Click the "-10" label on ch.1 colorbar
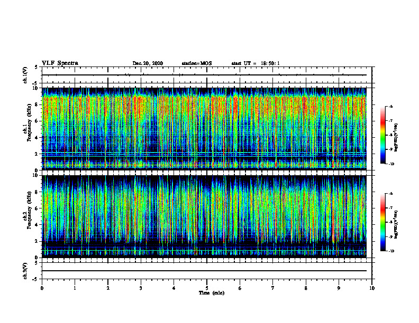 click(390, 164)
